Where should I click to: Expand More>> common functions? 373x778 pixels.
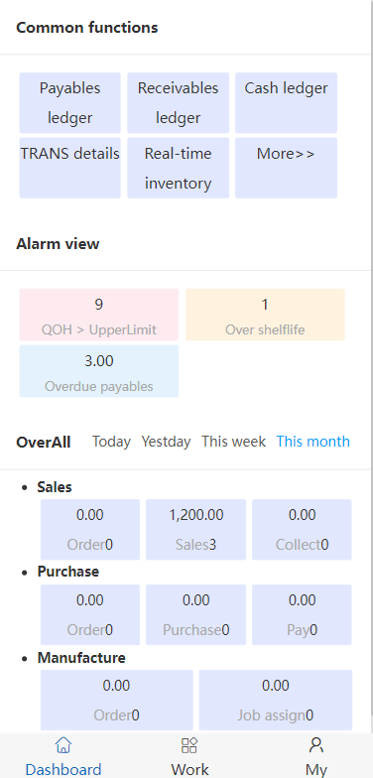click(x=286, y=168)
